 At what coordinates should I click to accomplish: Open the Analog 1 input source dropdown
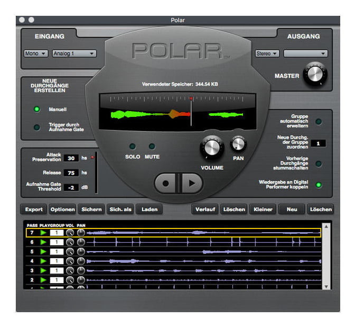[x=74, y=53]
